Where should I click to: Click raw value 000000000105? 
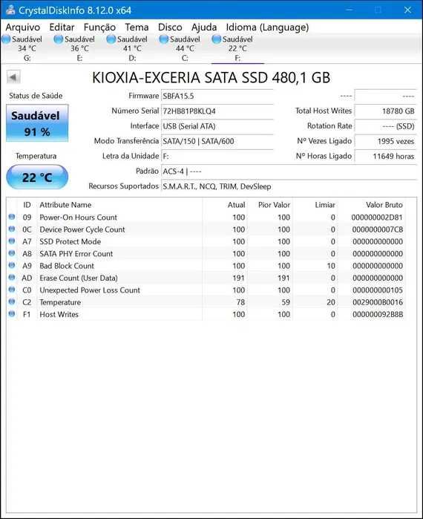(x=377, y=290)
